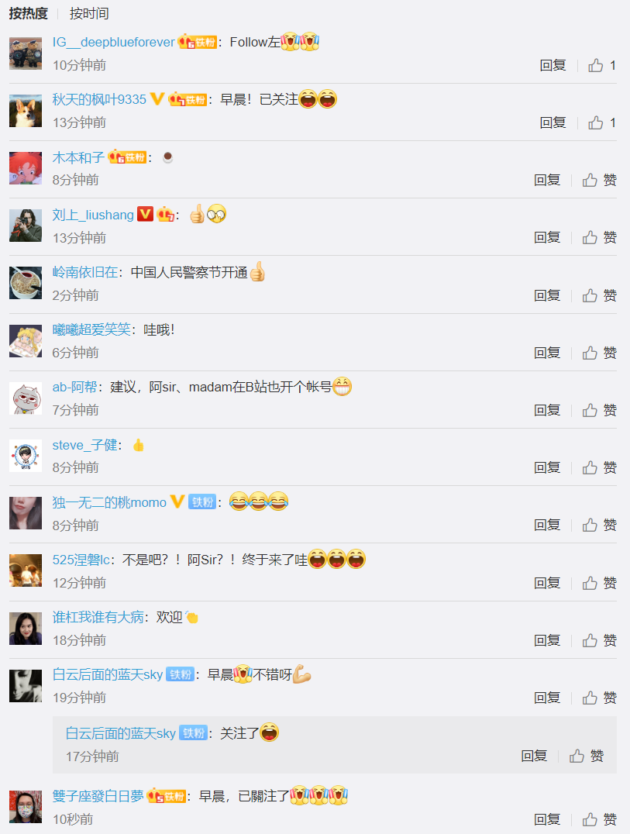Reply to the nested 关注了 comment
630x834 pixels.
pos(535,756)
